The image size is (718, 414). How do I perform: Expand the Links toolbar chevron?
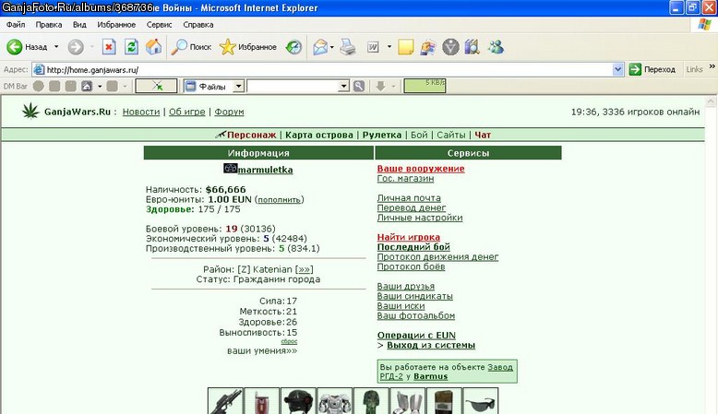(x=712, y=66)
